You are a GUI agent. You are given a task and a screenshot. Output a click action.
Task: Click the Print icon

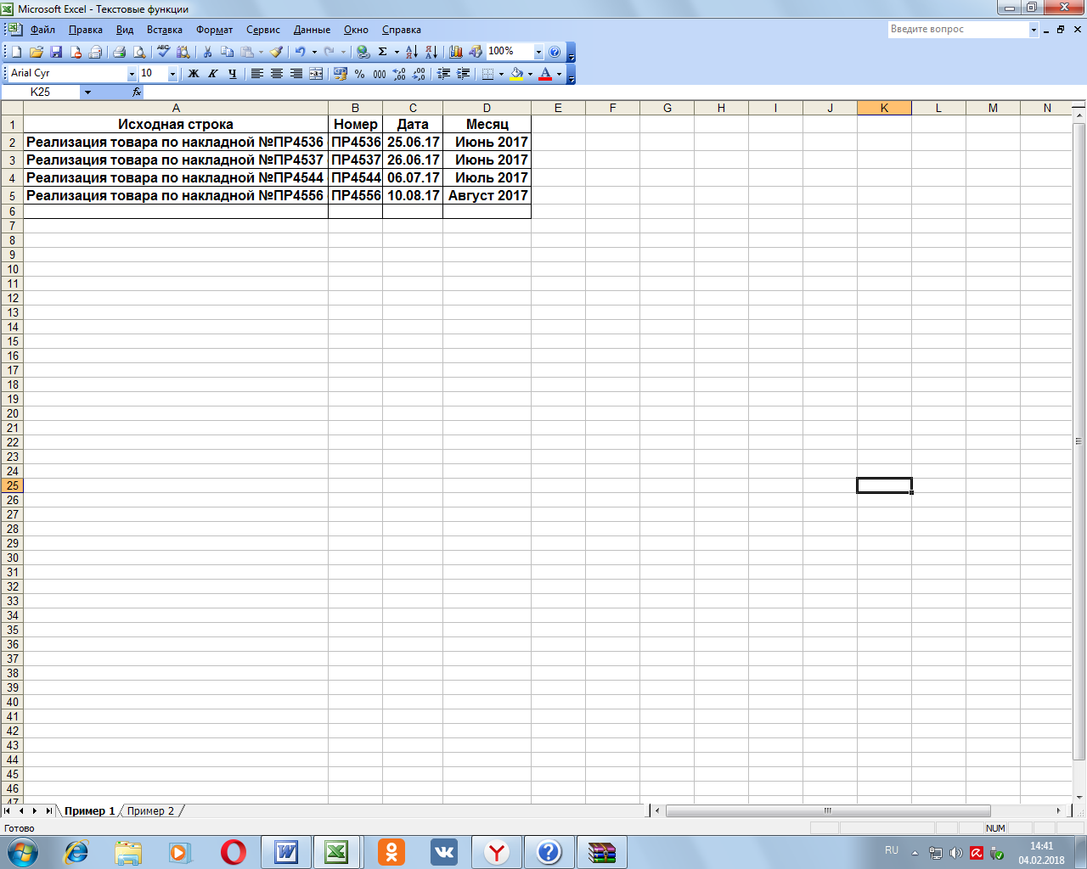(x=120, y=52)
